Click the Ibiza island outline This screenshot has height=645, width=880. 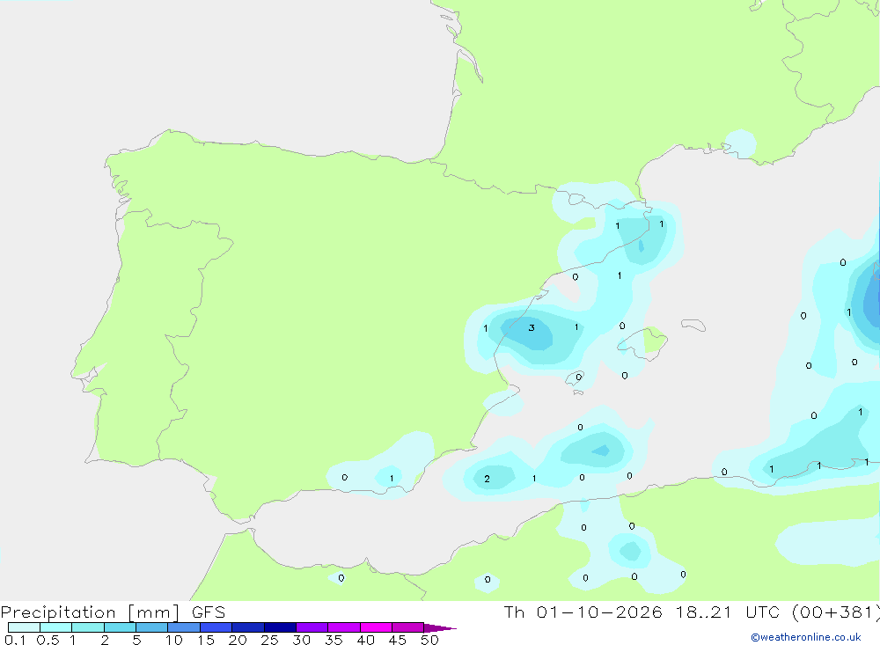click(576, 377)
